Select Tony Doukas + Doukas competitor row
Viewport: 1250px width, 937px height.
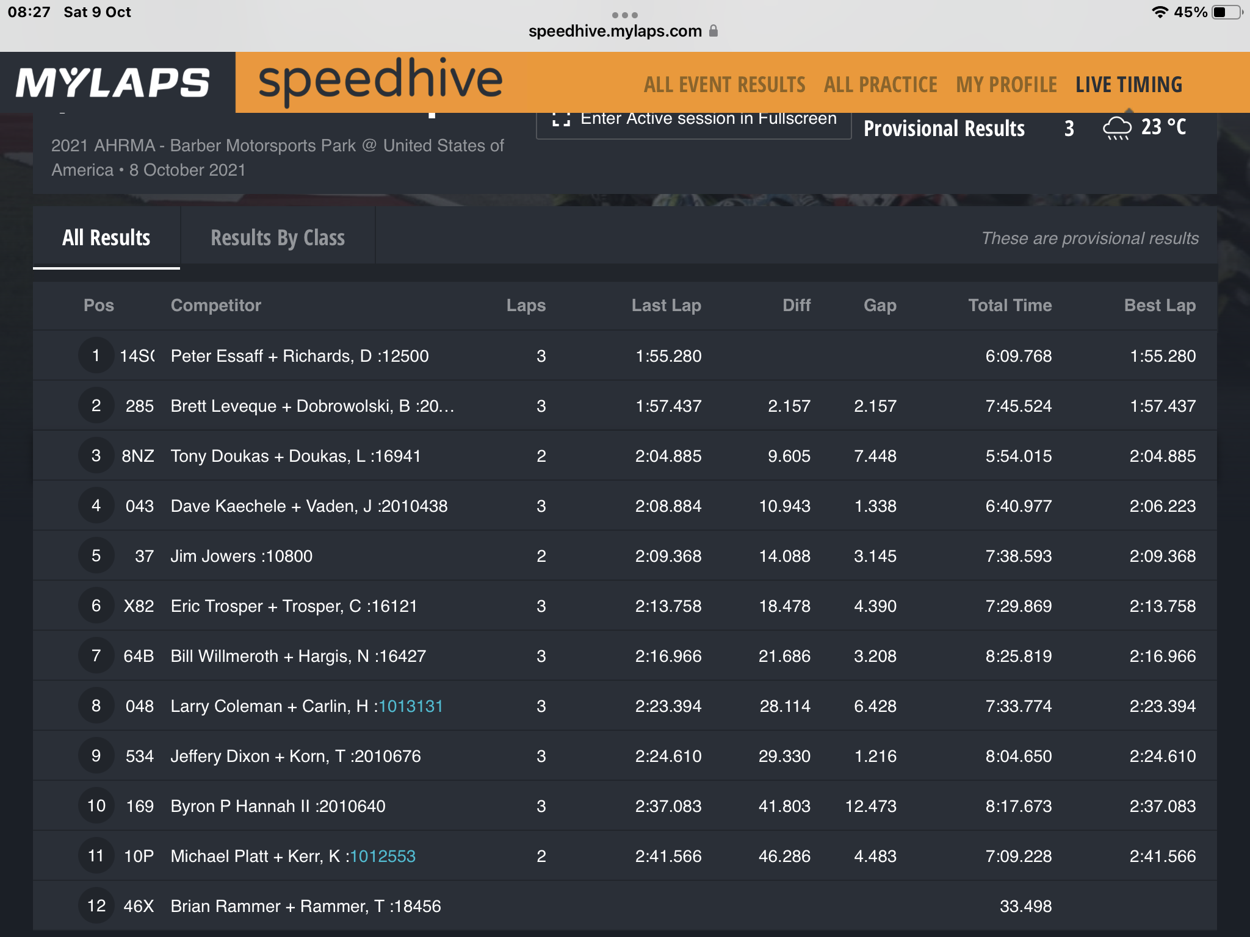coord(625,456)
